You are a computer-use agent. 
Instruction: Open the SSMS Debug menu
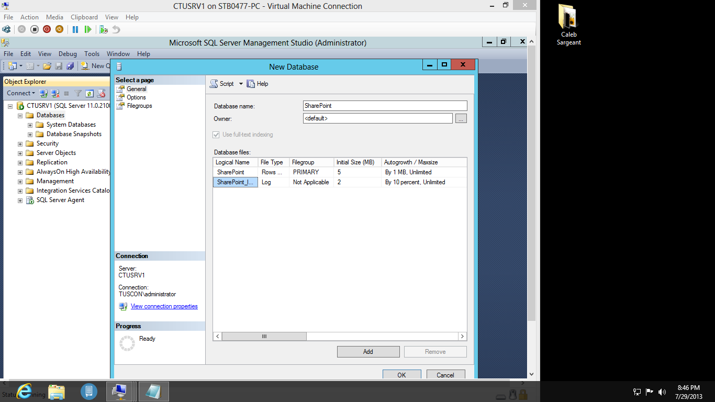[68, 54]
